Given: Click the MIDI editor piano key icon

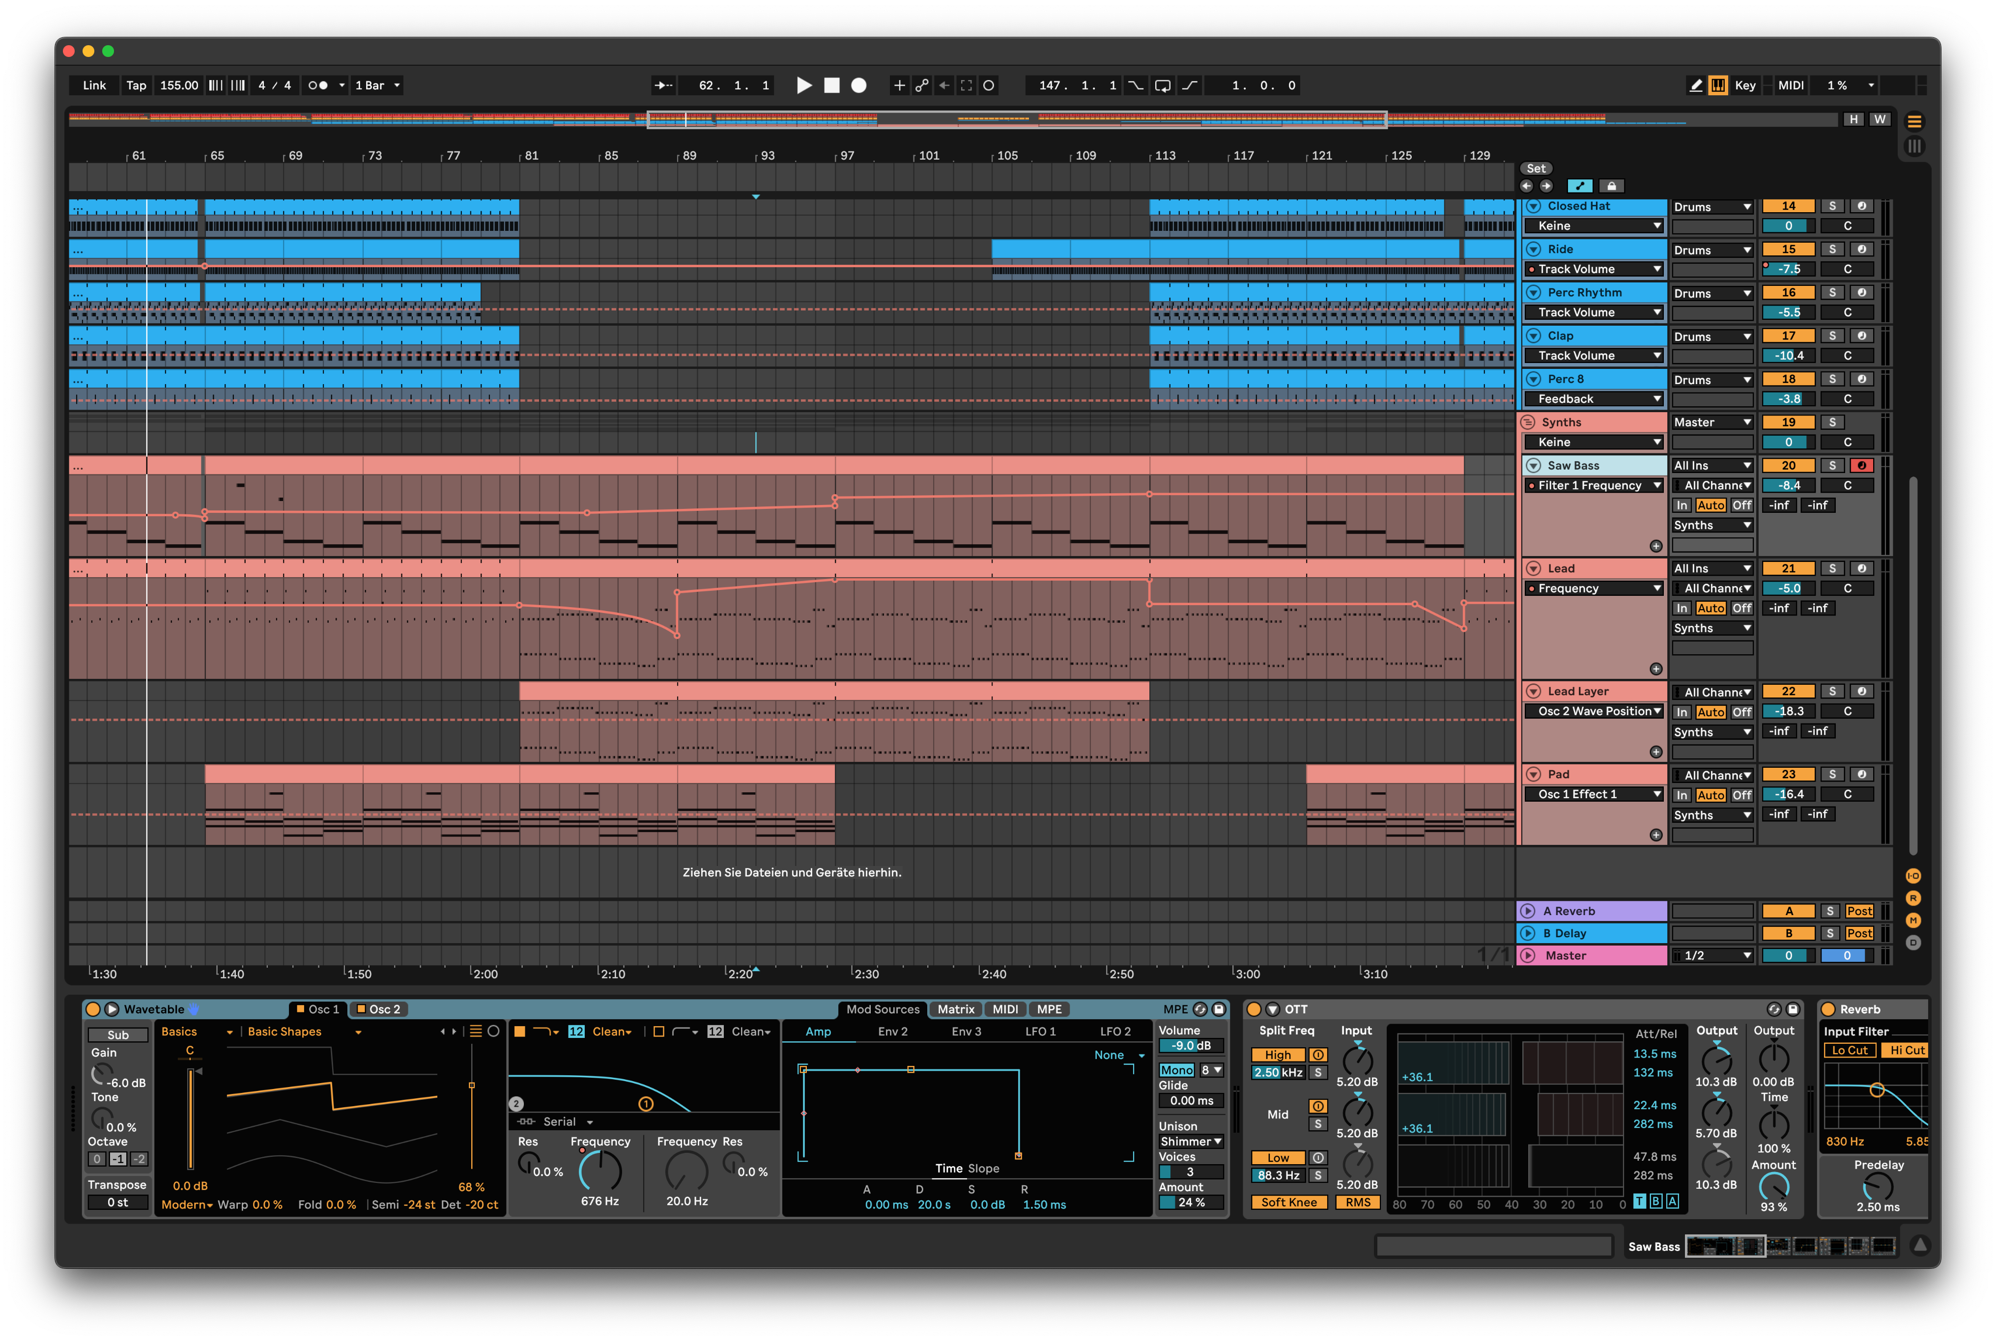Looking at the screenshot, I should 1718,85.
